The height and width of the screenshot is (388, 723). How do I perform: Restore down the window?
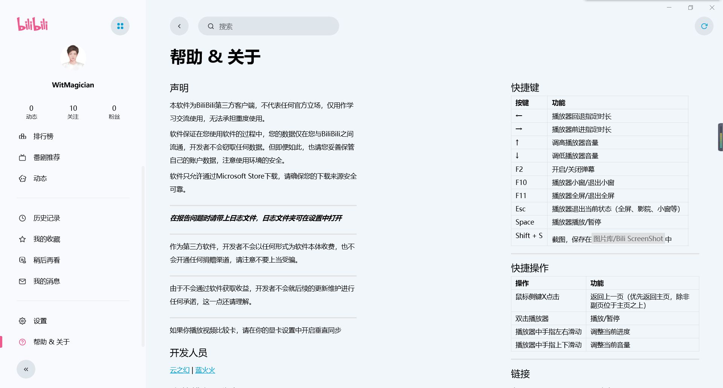point(691,8)
